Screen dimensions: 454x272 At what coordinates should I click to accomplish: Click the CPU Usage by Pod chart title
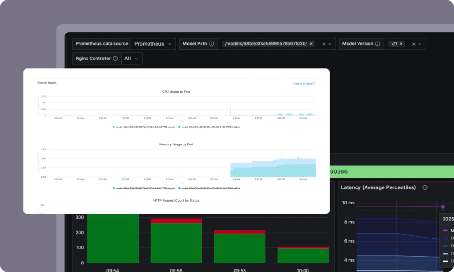177,91
